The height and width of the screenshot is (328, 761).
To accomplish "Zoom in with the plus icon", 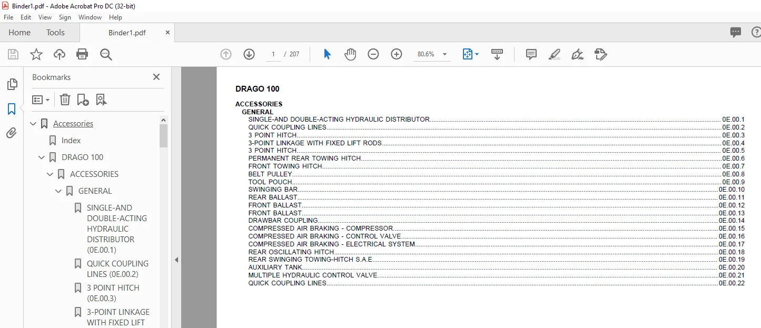I will click(397, 54).
